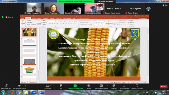Show next participants with blue arrow
This screenshot has height=95, width=169.
148,9
